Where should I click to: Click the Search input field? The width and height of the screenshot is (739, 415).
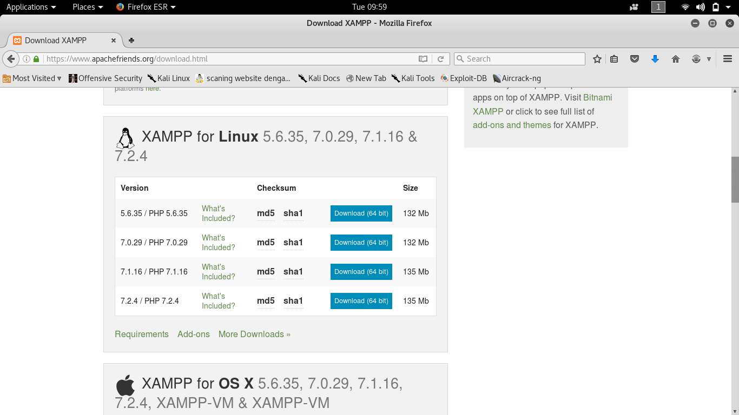point(519,59)
